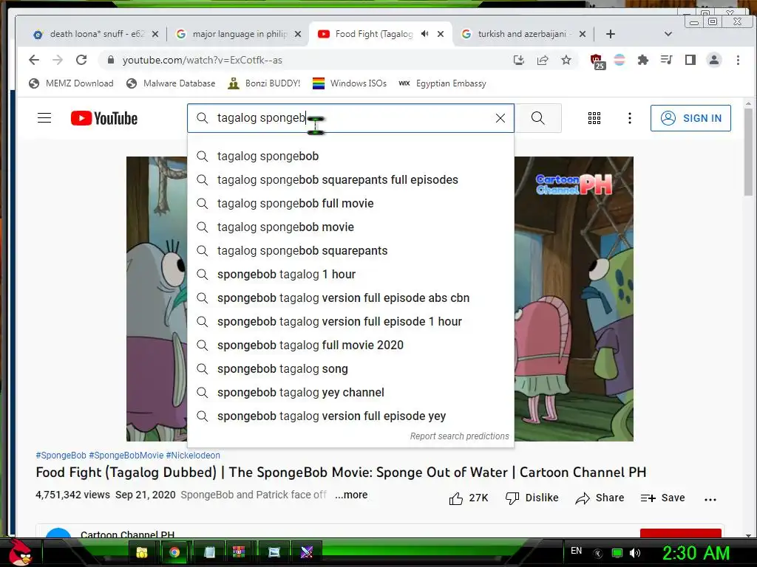Viewport: 757px width, 567px height.
Task: Pick suggestion spongebob tagalog song
Action: click(x=350, y=369)
